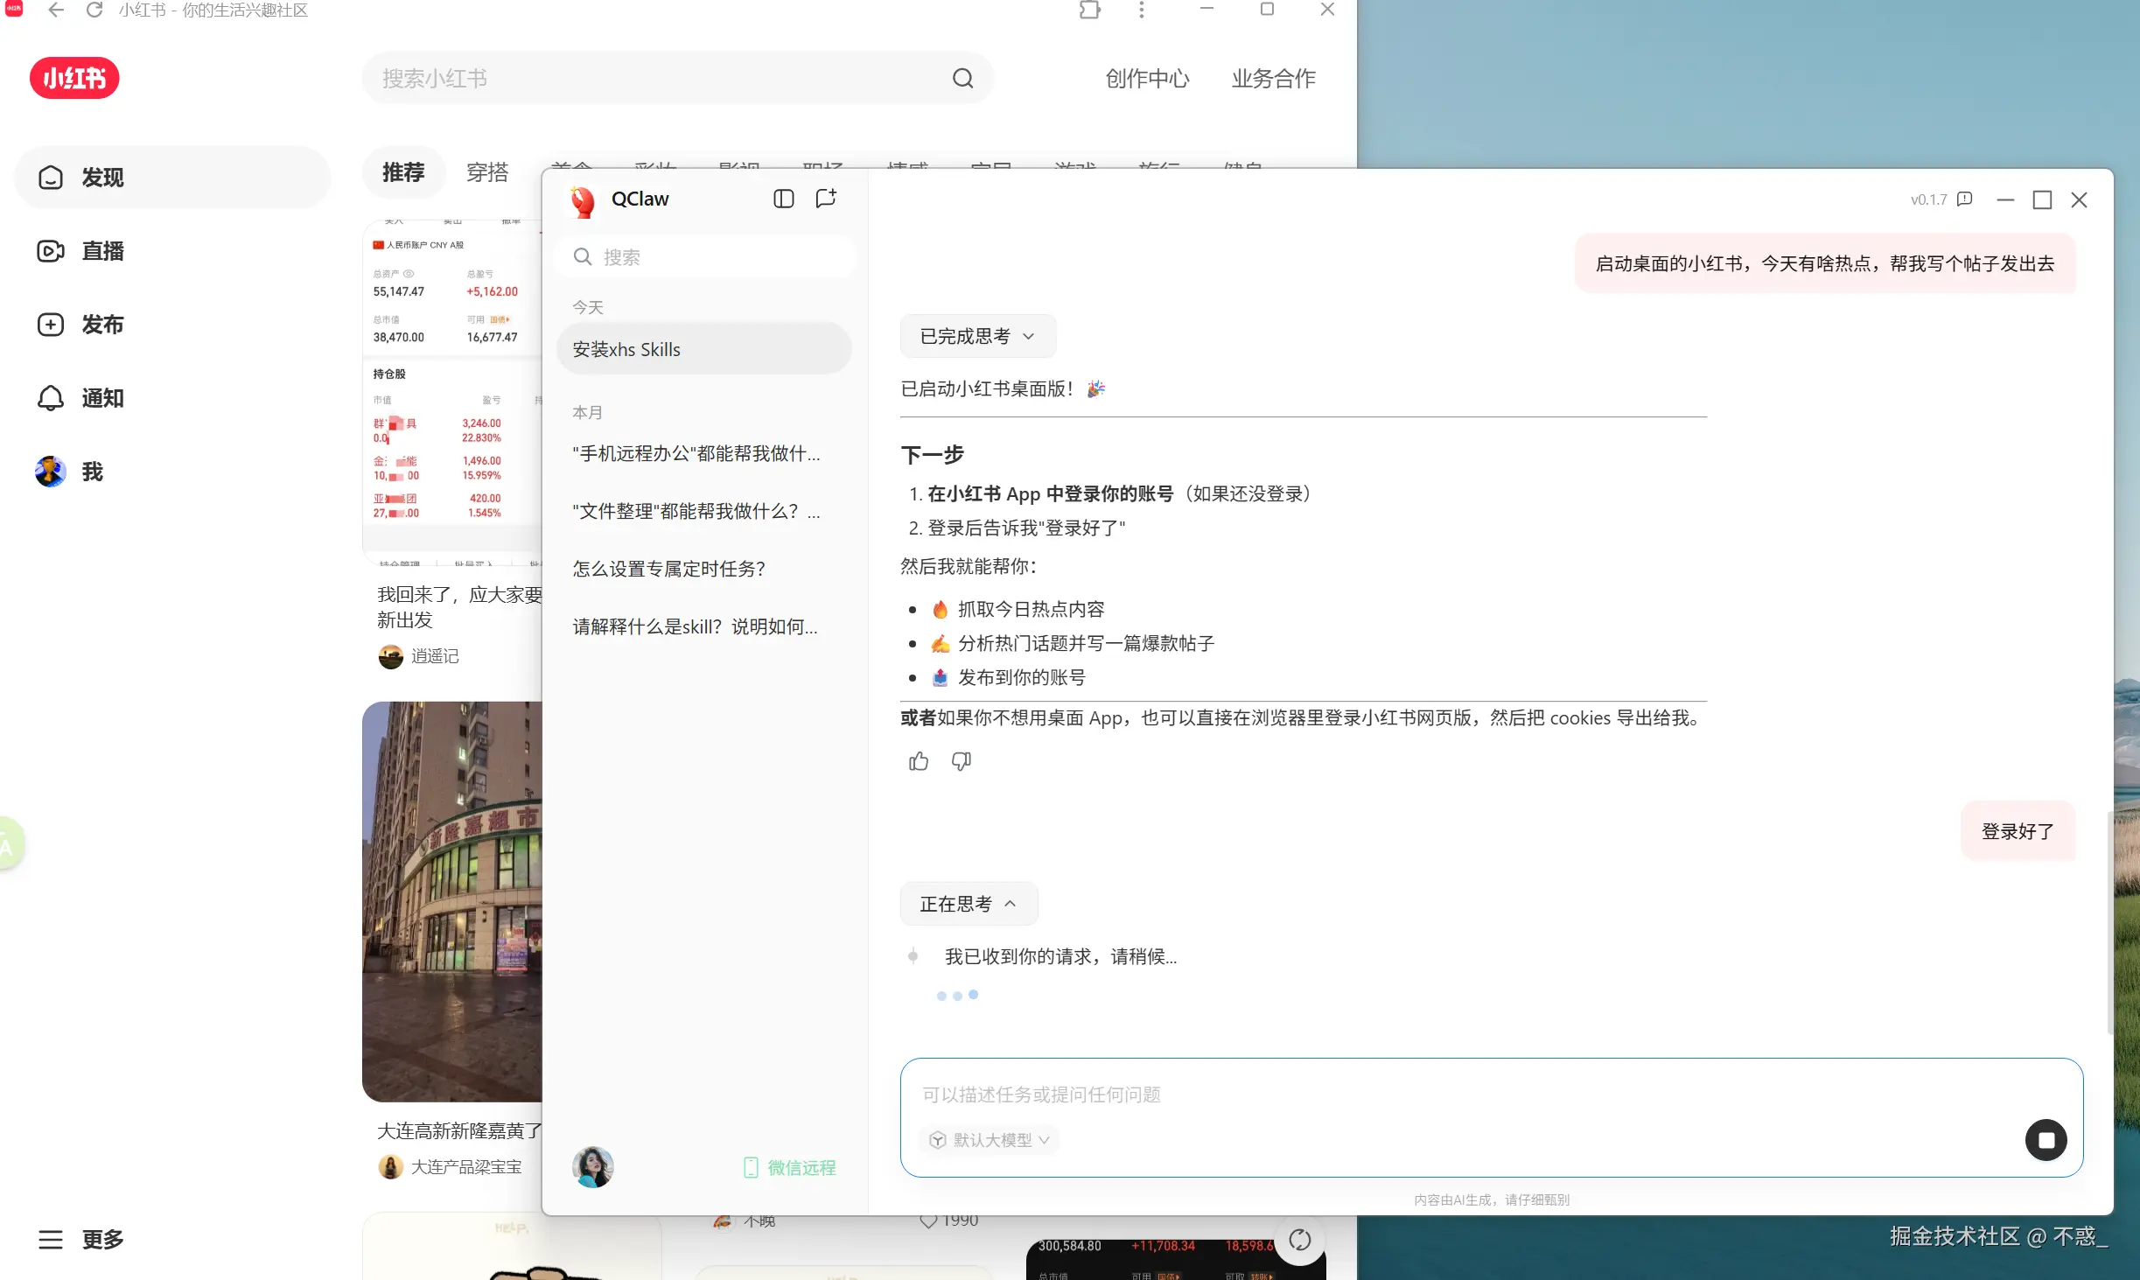Expand the 已完成思考 section
Image resolution: width=2140 pixels, height=1280 pixels.
click(x=977, y=336)
